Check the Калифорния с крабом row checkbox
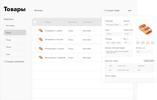 point(35,31)
